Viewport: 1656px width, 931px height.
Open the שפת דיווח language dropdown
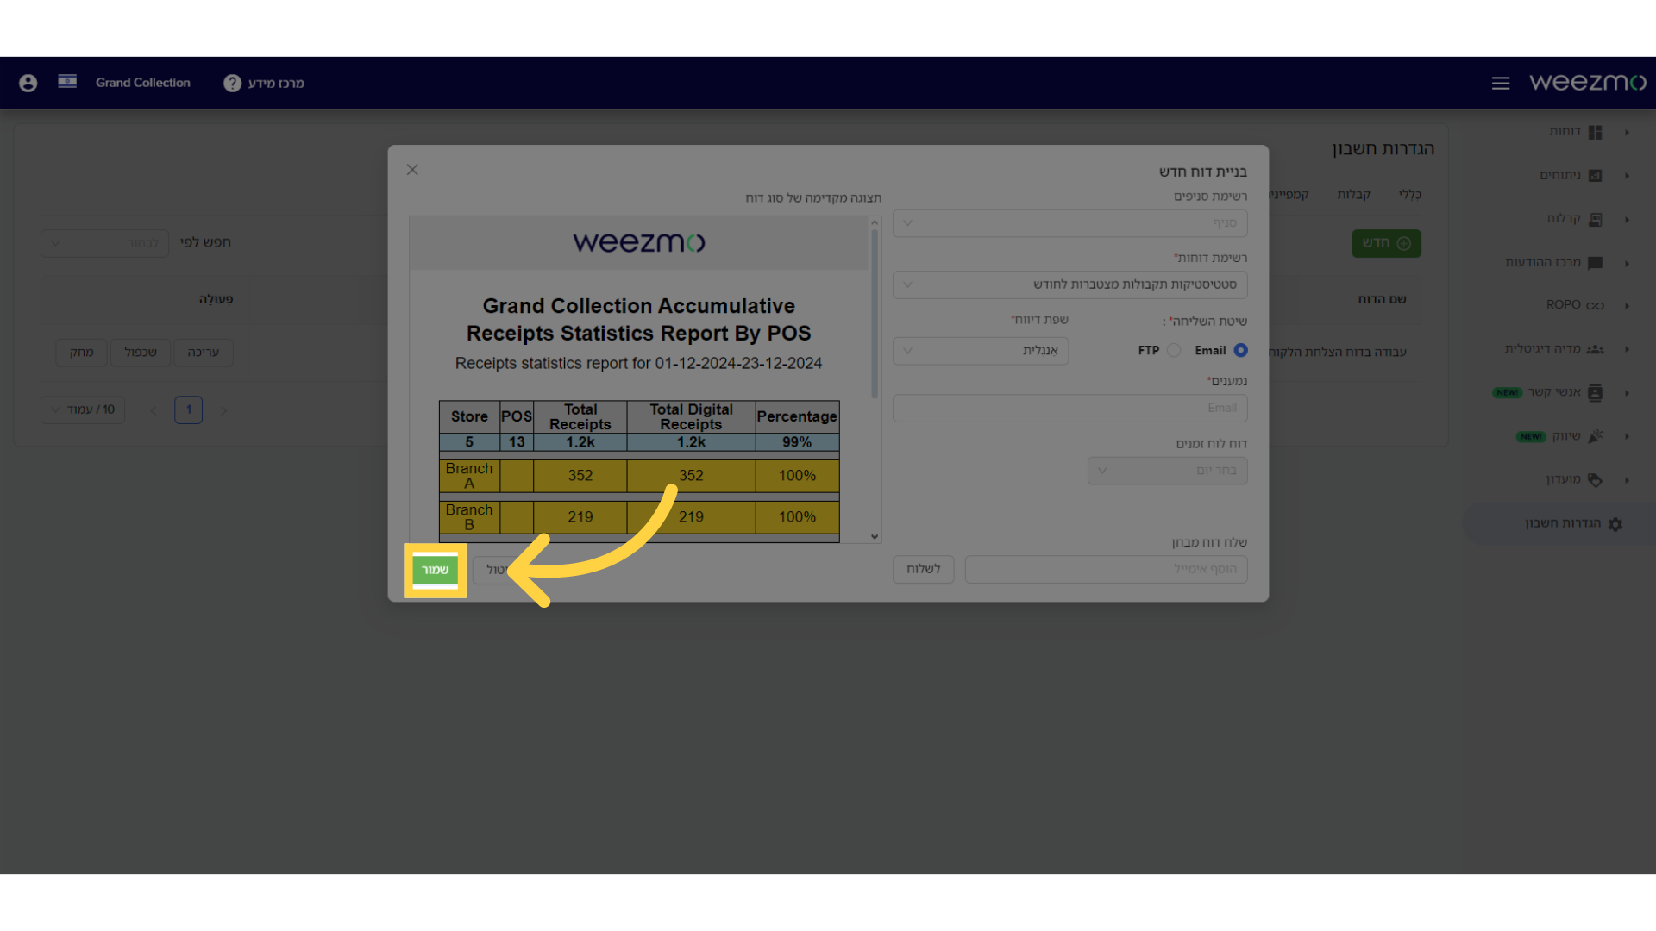click(981, 351)
